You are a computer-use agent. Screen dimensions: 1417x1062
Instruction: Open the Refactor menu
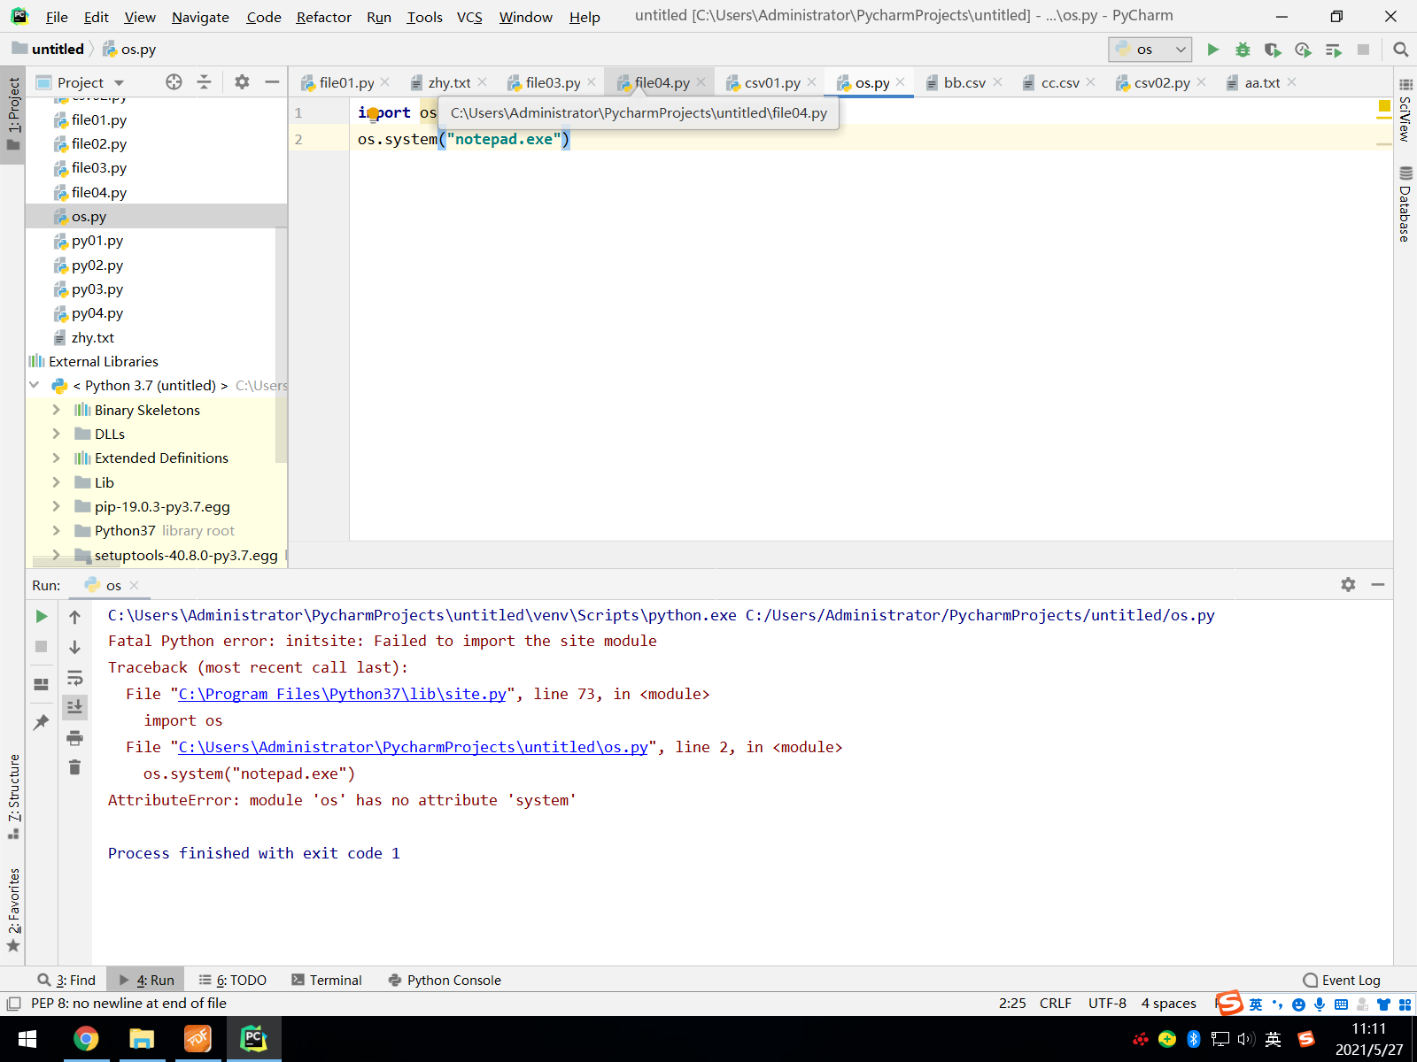coord(323,17)
